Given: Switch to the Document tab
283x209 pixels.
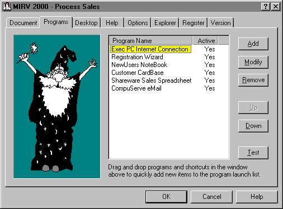Looking at the screenshot, I should click(x=23, y=23).
